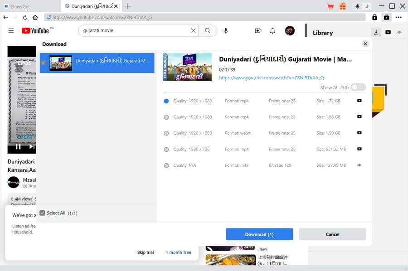This screenshot has width=408, height=271.
Task: Click the Duniyadari video thumbnail in list
Action: point(61,63)
